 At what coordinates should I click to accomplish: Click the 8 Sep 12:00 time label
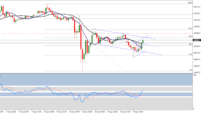pyautogui.click(x=62, y=112)
